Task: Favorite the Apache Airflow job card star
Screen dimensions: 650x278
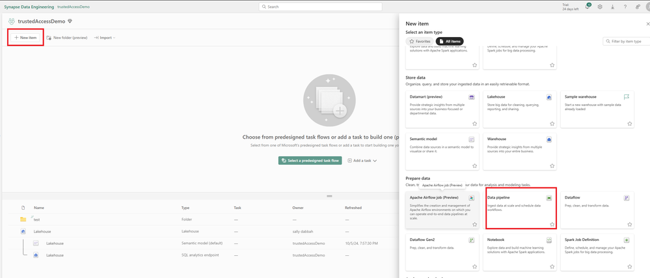Action: pyautogui.click(x=474, y=225)
